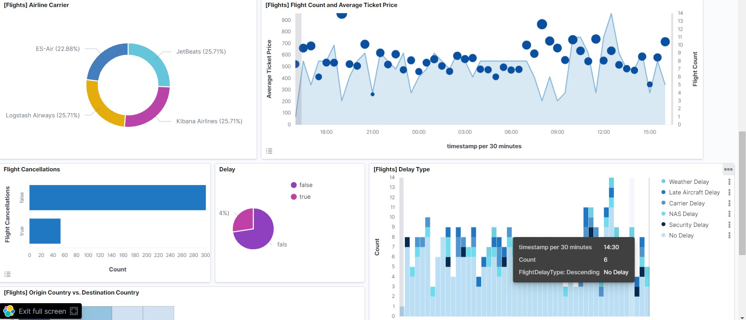Click the scrollbar down arrow
Screen dimensions: 746x320
tap(742, 317)
